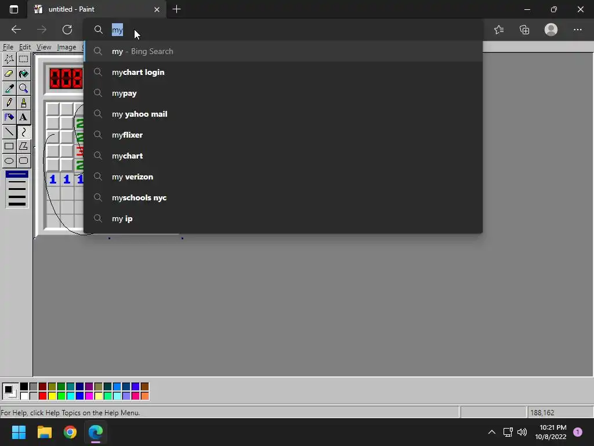Open the volume control in tray
The image size is (594, 446).
(522, 432)
